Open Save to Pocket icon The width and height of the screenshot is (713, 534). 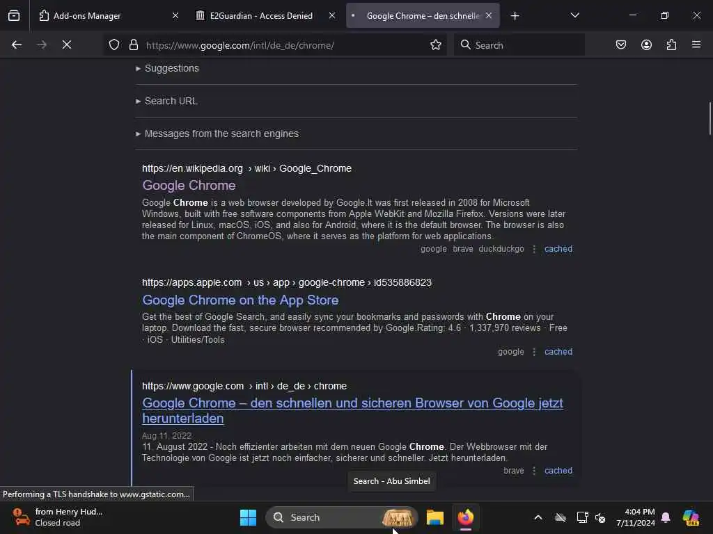(x=620, y=45)
